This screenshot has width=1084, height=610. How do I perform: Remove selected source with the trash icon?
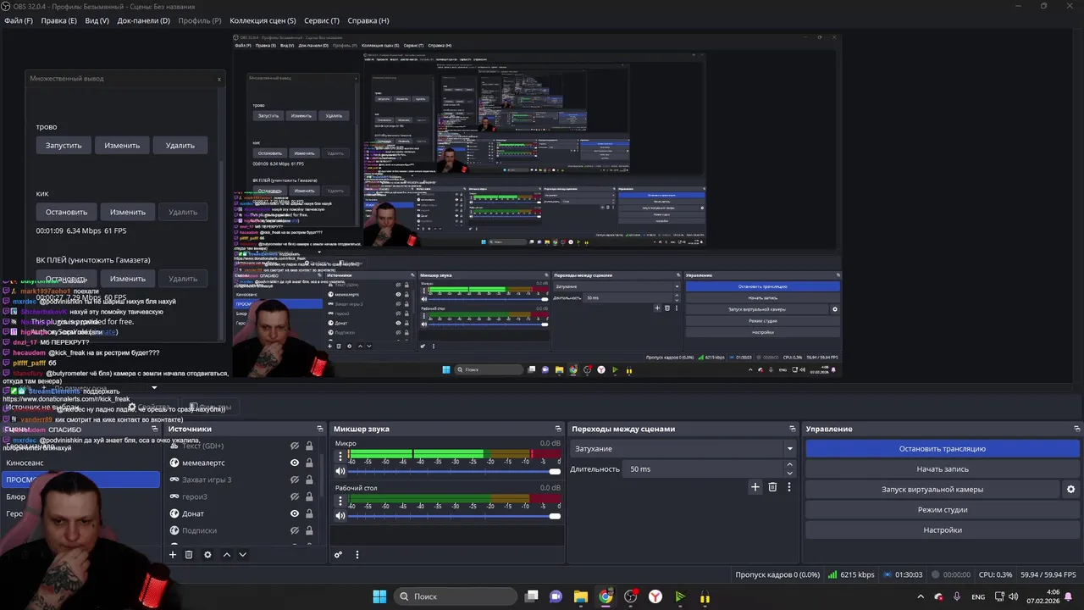click(189, 555)
